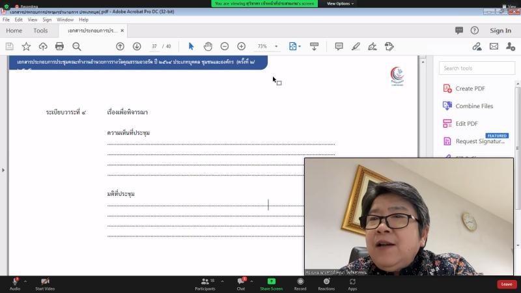The image size is (521, 293).
Task: Open the View menu
Action: [x=32, y=20]
